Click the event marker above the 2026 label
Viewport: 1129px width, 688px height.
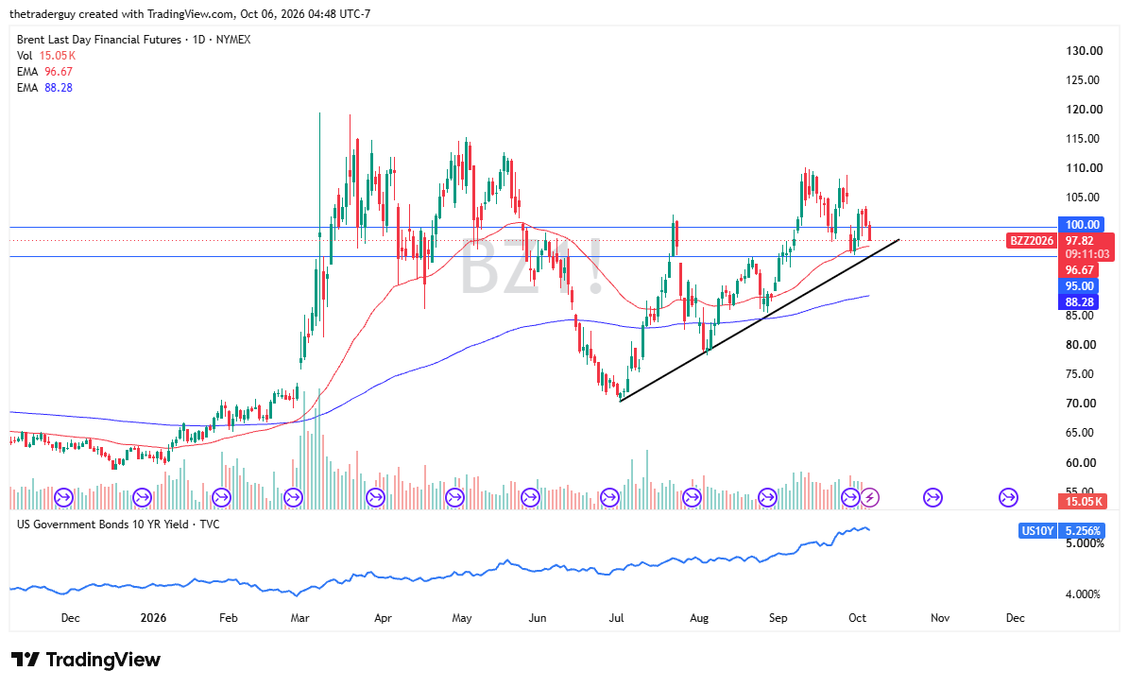click(142, 497)
